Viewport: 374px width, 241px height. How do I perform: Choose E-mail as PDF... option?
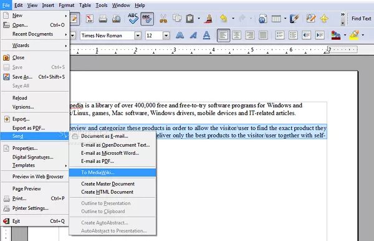113,161
